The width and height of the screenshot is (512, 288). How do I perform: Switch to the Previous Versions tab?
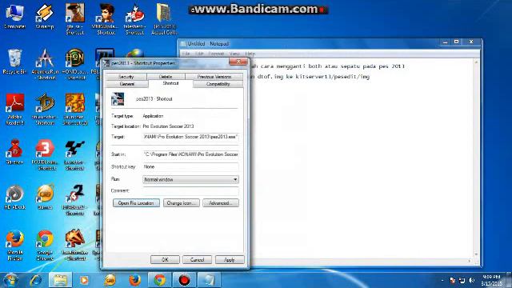[x=214, y=77]
